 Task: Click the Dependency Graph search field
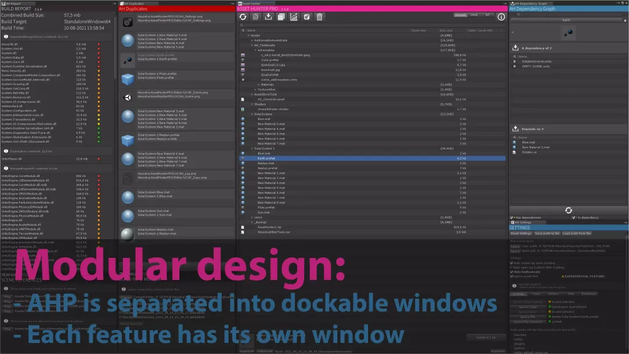coord(568,15)
